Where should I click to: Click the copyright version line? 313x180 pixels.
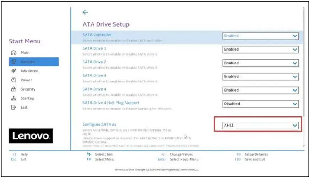156,170
